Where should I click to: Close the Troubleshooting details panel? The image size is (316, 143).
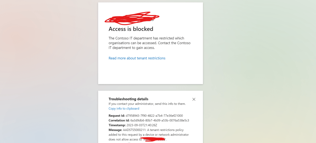[x=194, y=99]
